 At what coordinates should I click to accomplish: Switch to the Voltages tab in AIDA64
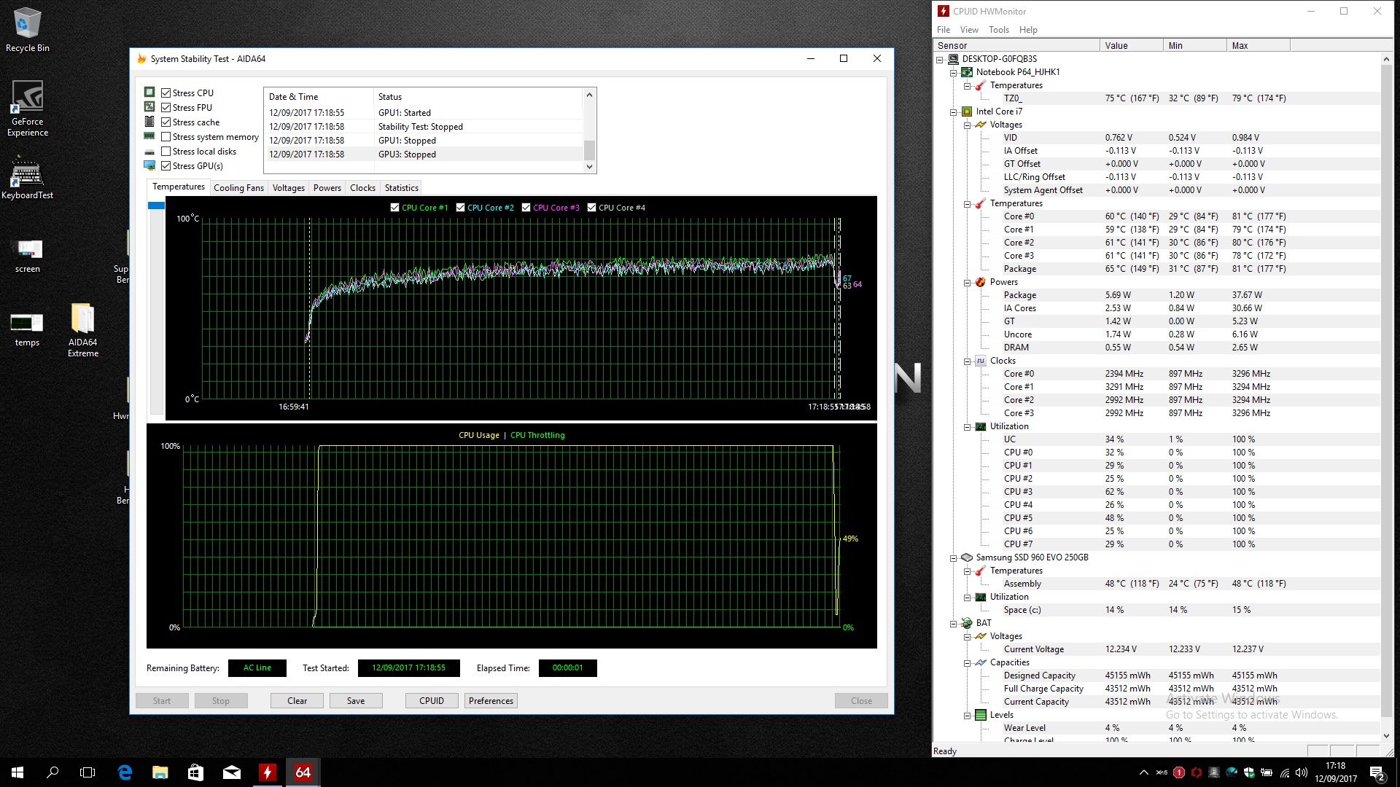[288, 187]
